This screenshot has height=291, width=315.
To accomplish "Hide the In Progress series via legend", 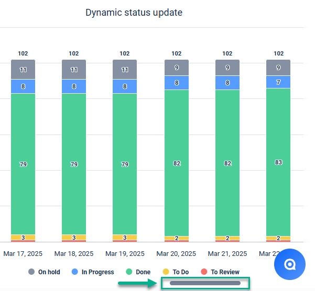I will pyautogui.click(x=93, y=272).
